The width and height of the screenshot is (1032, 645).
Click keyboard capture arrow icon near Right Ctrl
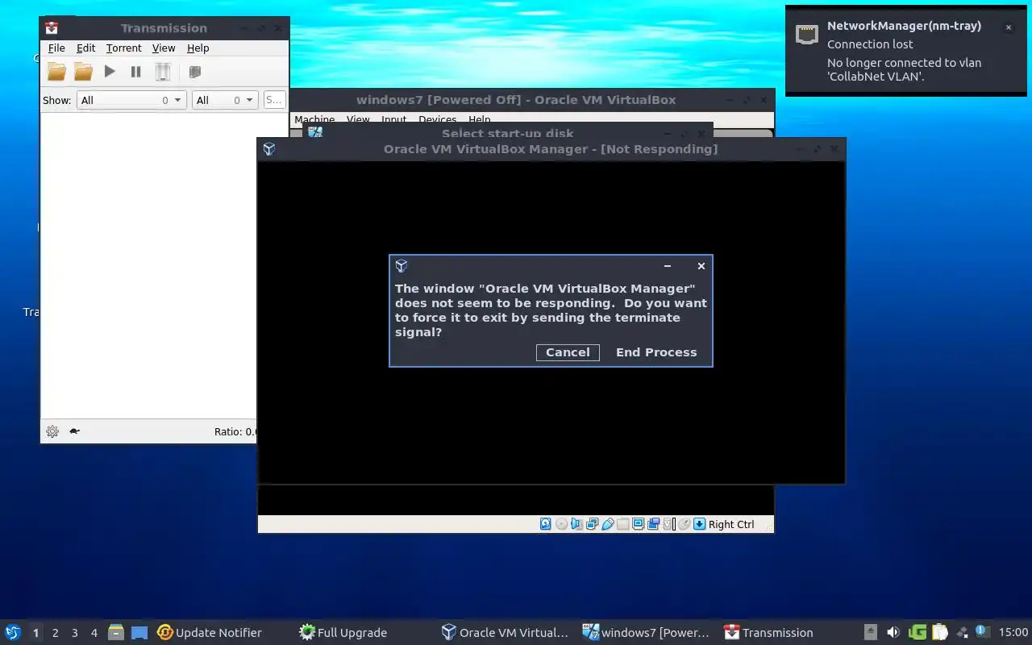699,524
